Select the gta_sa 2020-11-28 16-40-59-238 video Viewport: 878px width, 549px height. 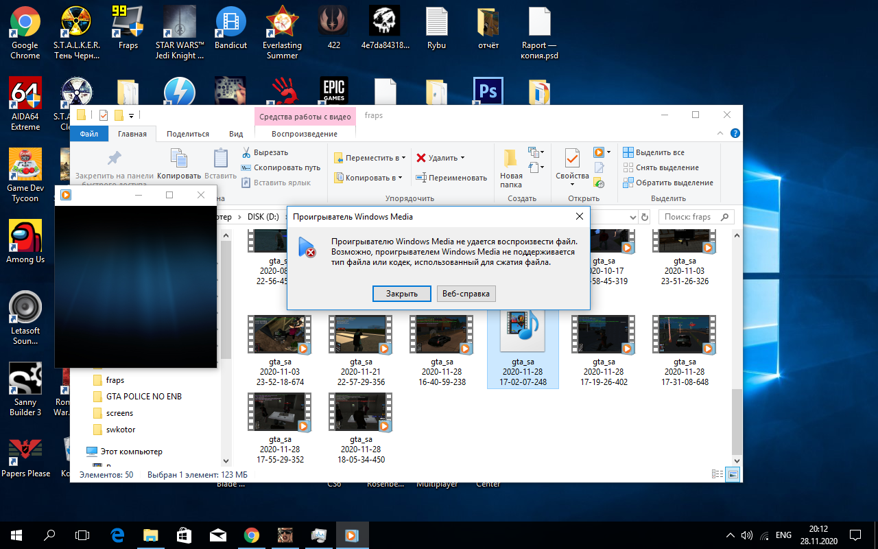click(x=442, y=351)
